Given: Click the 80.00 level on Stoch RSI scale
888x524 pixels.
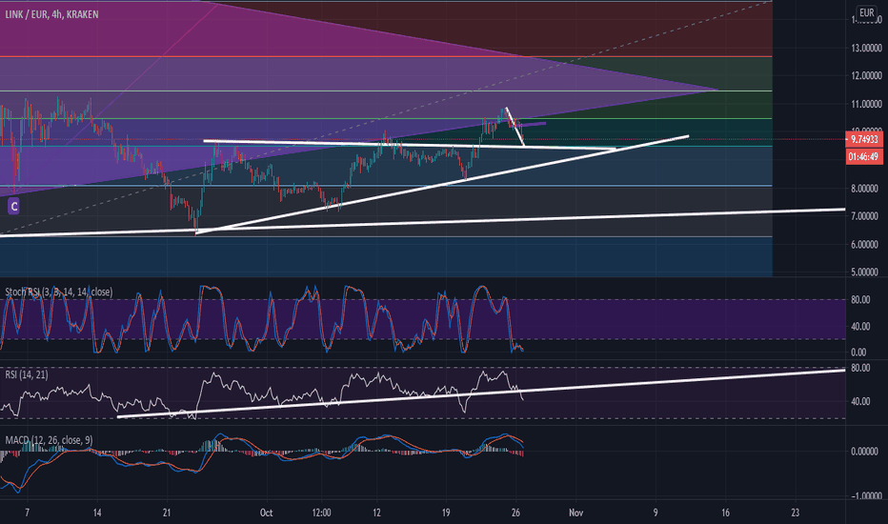Looking at the screenshot, I should click(860, 300).
